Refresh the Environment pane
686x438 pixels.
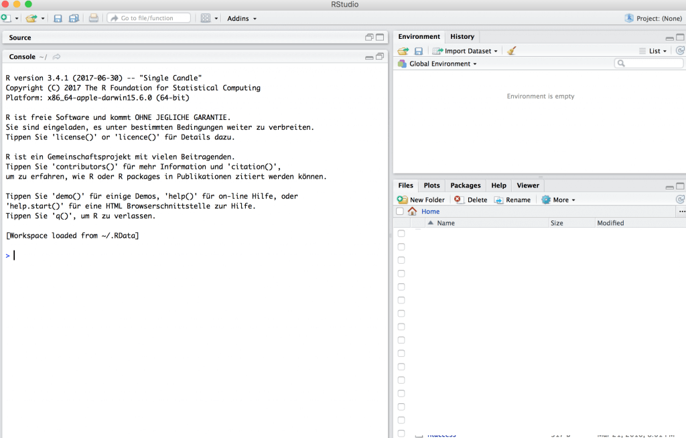[680, 51]
